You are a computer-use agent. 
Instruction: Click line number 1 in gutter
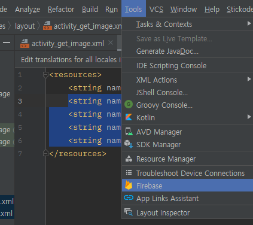[20, 75]
